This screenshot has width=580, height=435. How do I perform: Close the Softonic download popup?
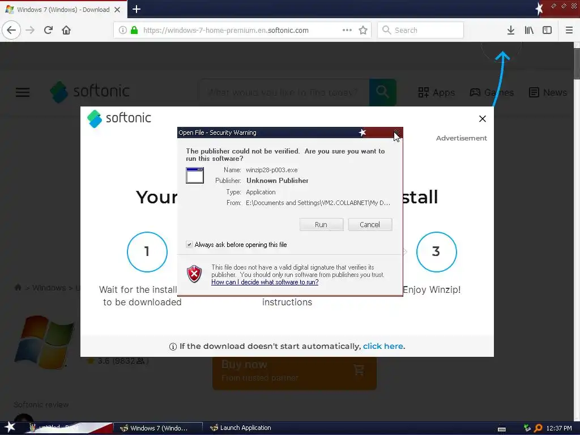click(483, 119)
